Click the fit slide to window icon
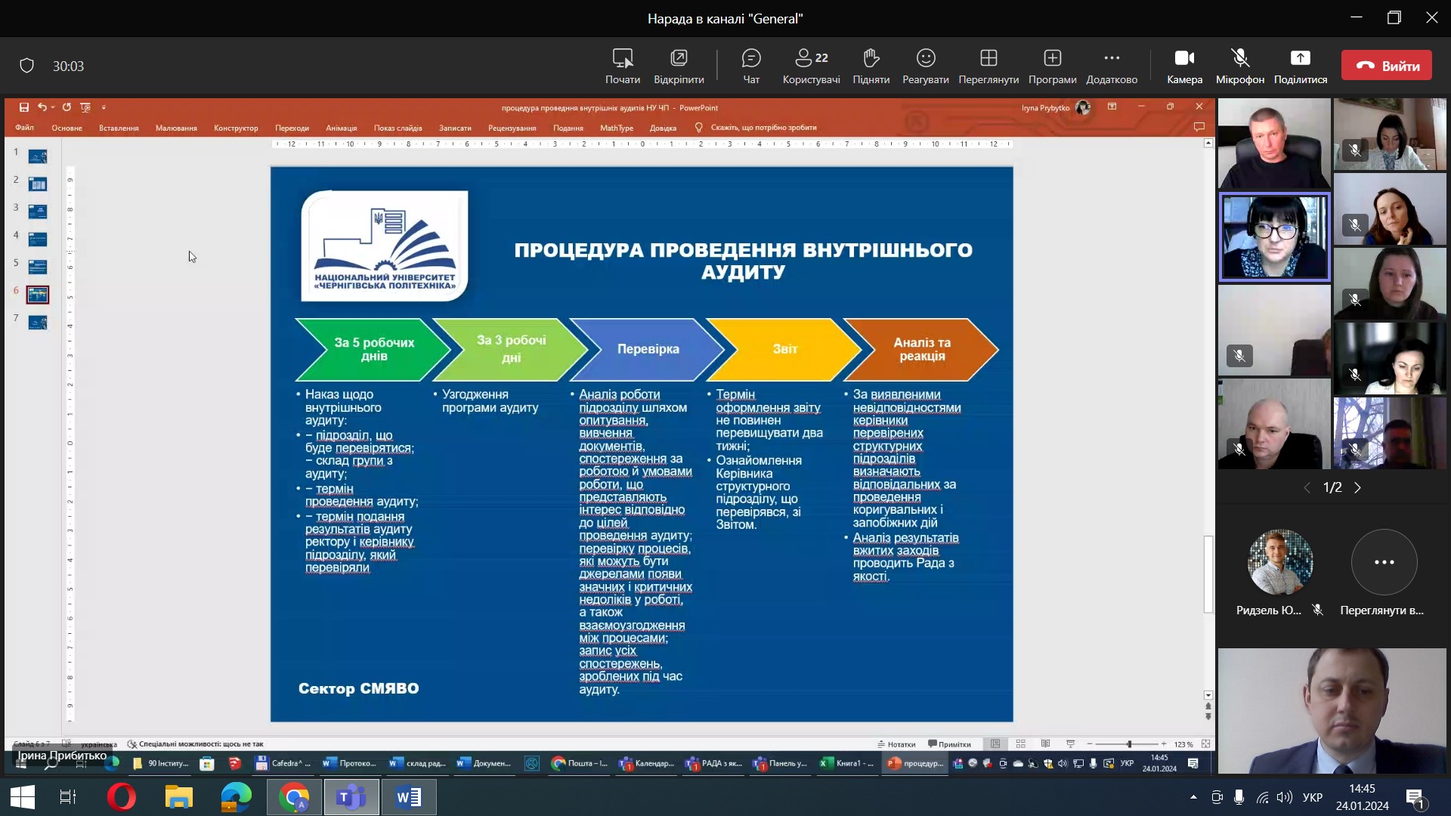The width and height of the screenshot is (1451, 816). point(1205,744)
